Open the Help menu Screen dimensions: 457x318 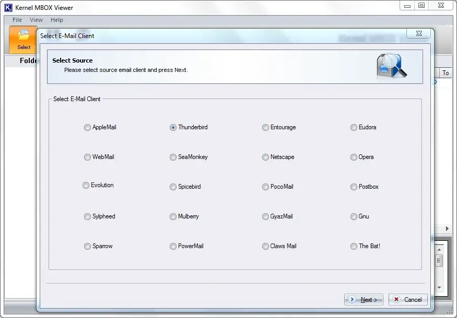(56, 20)
